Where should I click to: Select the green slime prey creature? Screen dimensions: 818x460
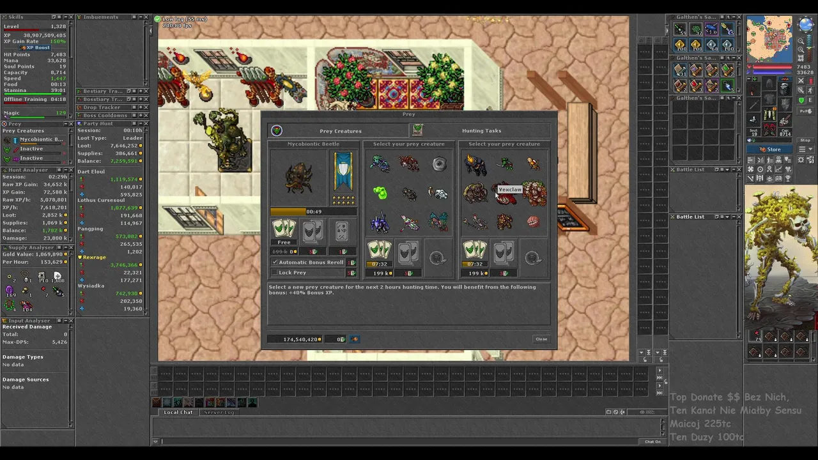coord(380,193)
